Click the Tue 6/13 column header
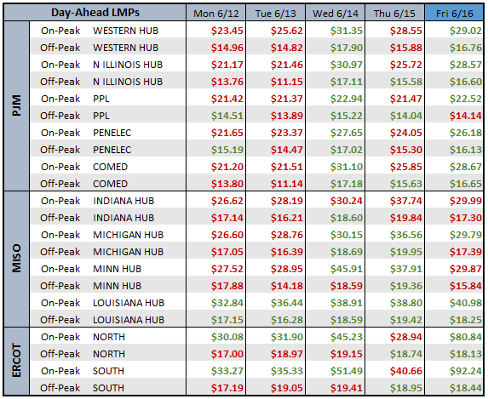Viewport: 488px width, 399px height. [275, 14]
